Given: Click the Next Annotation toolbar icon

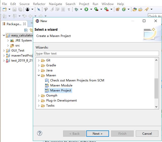Looking at the screenshot, I should pyautogui.click(x=4, y=16).
